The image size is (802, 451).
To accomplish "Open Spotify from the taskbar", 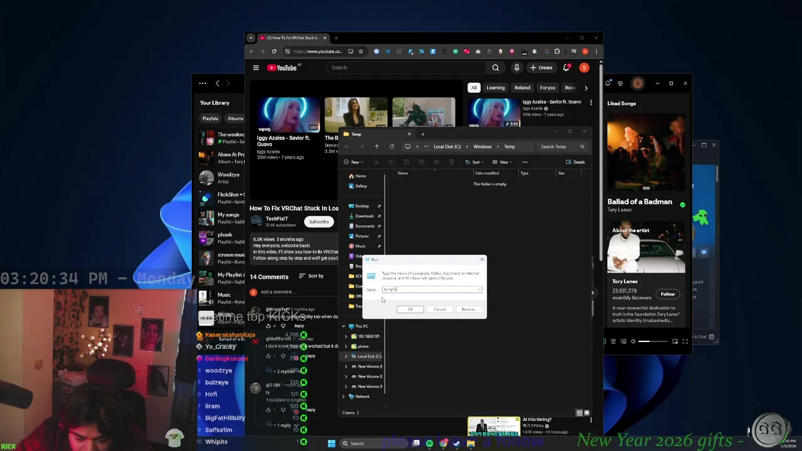I will tap(429, 443).
